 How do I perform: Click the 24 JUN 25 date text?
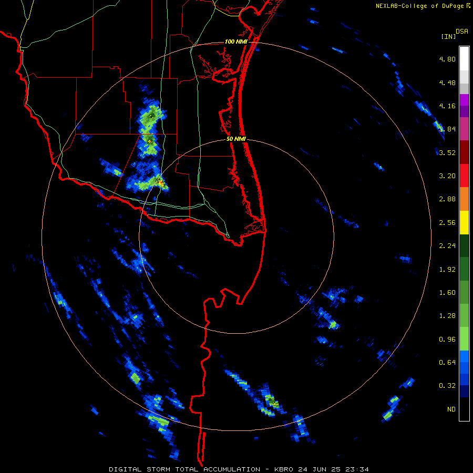[321, 469]
